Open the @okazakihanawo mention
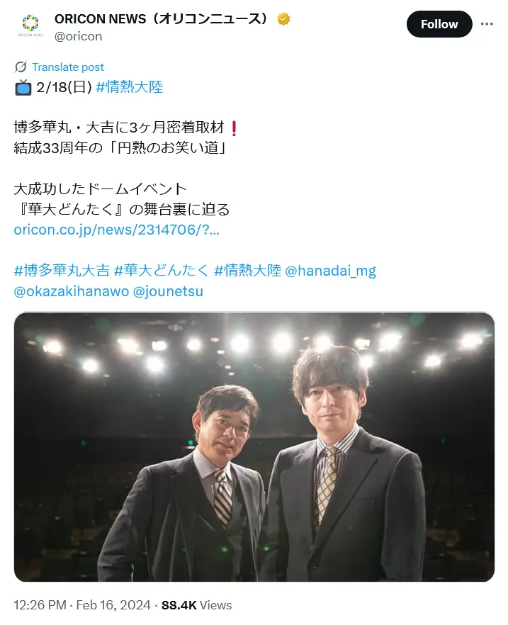Viewport: 508px width, 625px height. [72, 291]
